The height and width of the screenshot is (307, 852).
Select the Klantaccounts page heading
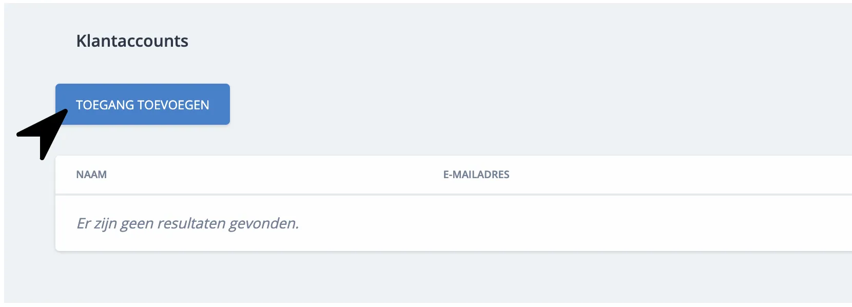point(132,41)
